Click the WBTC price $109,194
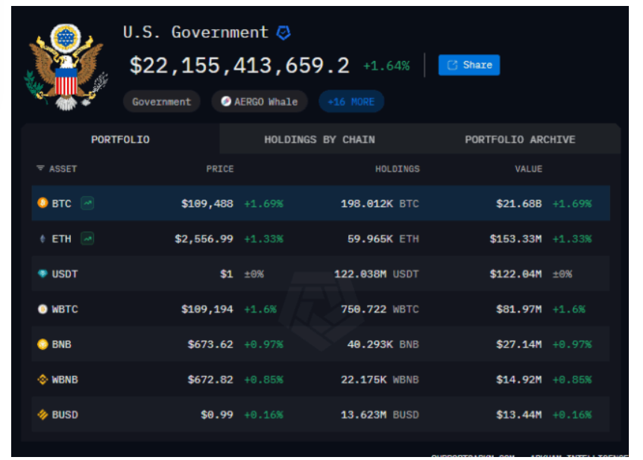The image size is (643, 460). [207, 309]
